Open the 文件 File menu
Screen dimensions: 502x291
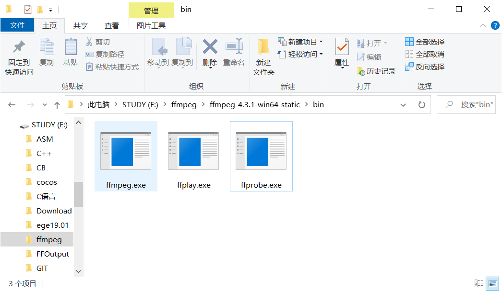pyautogui.click(x=17, y=25)
